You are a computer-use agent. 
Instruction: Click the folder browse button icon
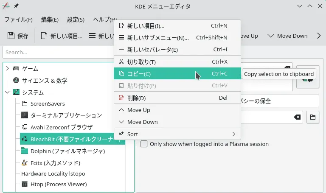[x=312, y=117]
